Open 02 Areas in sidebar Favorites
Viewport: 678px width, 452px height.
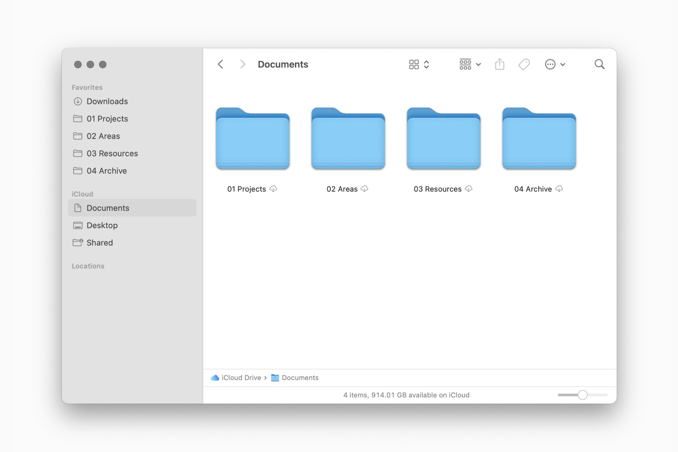(132, 136)
